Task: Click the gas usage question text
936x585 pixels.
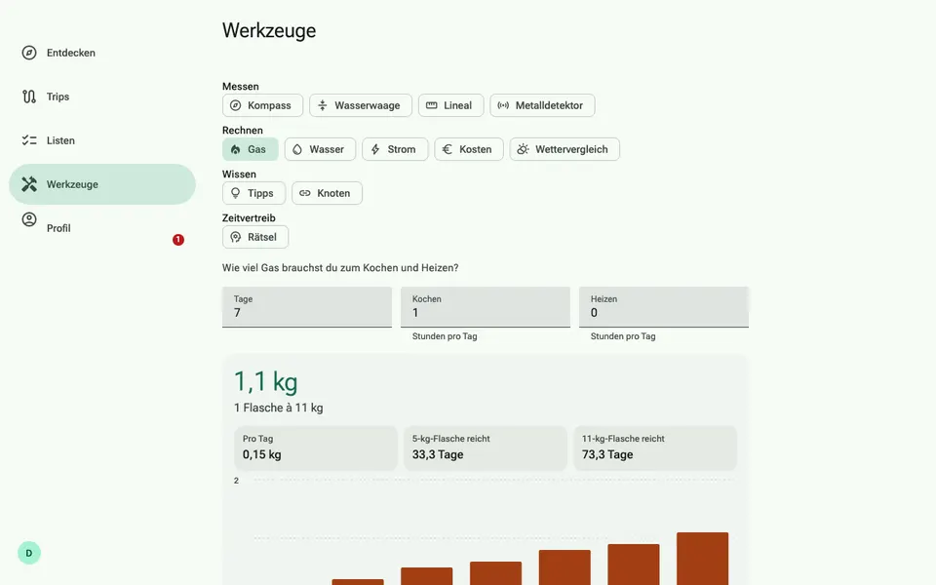Action: tap(340, 267)
